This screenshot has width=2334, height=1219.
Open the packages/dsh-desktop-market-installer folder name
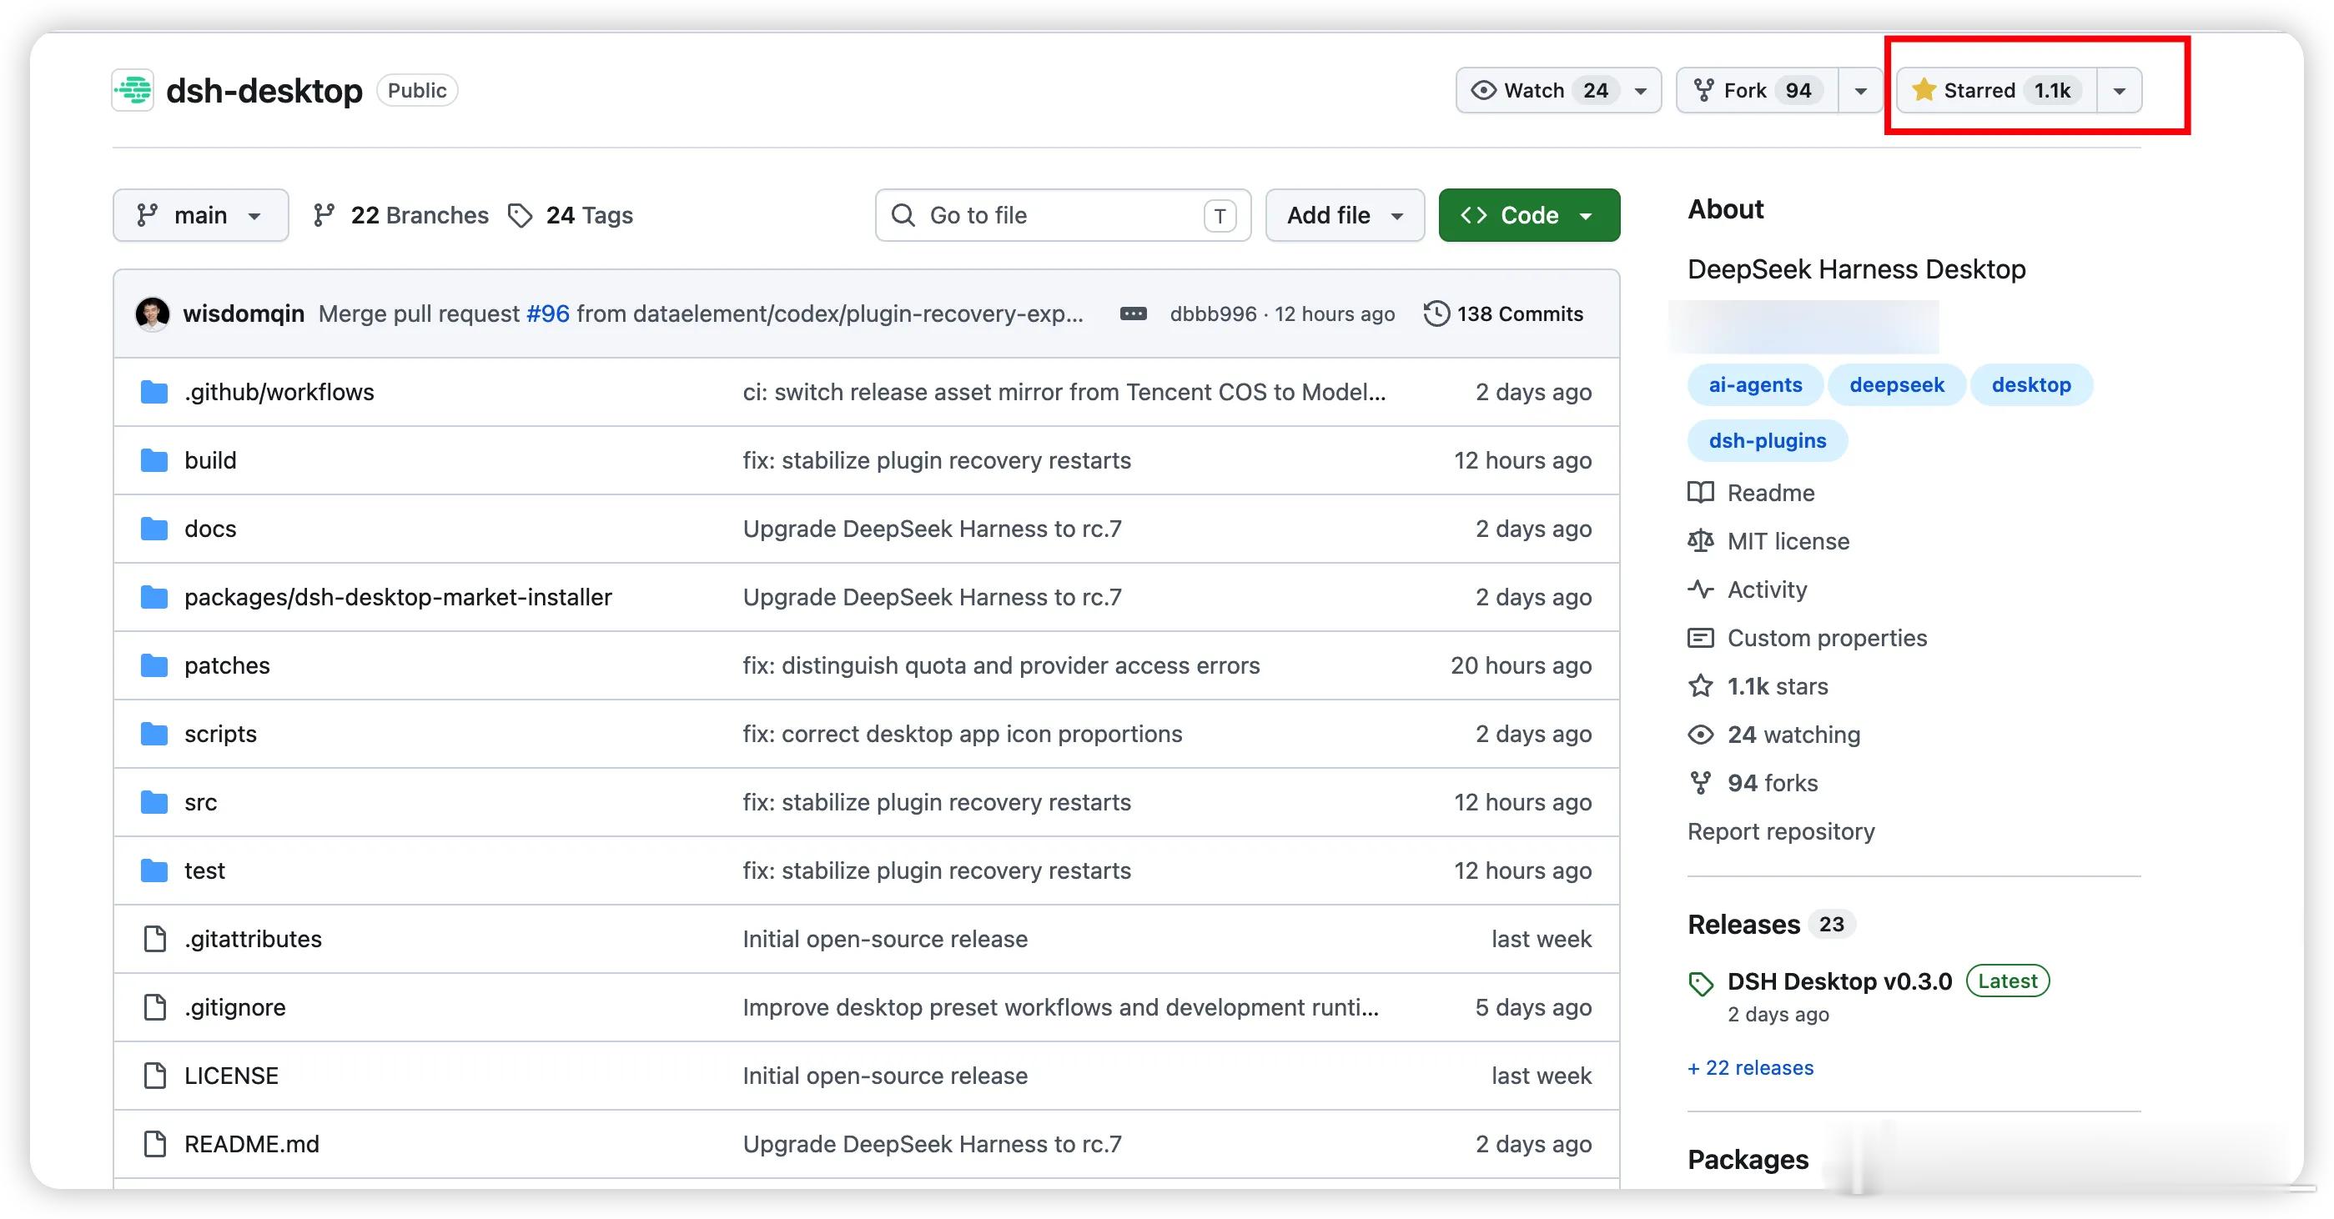(x=398, y=598)
